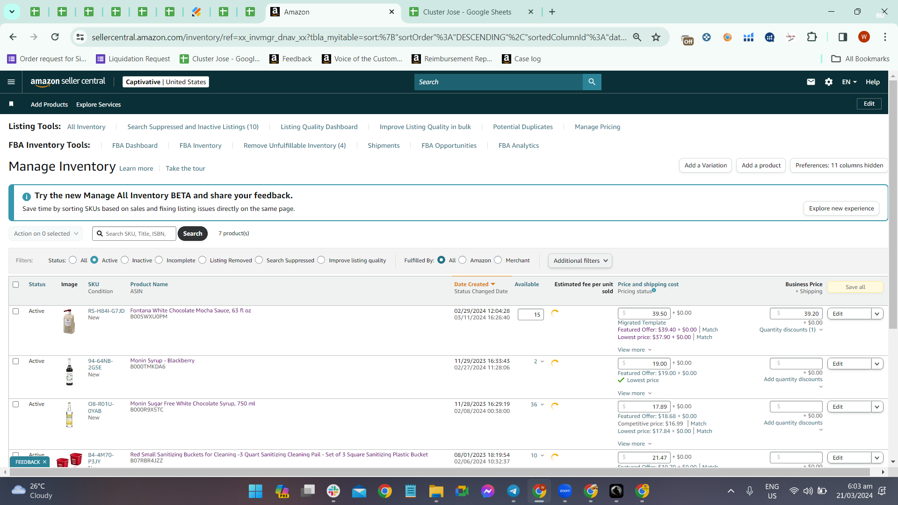
Task: Open the browser extensions puzzle icon
Action: click(x=812, y=37)
